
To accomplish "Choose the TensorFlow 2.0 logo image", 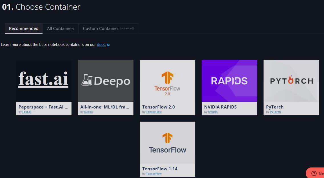I will [167, 81].
